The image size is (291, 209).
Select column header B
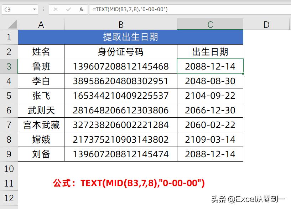point(120,24)
